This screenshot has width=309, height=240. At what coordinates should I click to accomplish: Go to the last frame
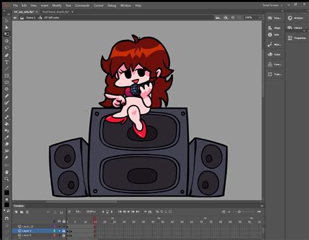point(138,212)
